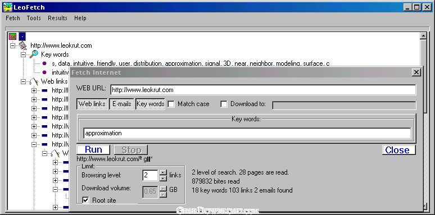This screenshot has width=435, height=215.
Task: Close Fetch Internet dialog with its X
Action: coord(416,72)
